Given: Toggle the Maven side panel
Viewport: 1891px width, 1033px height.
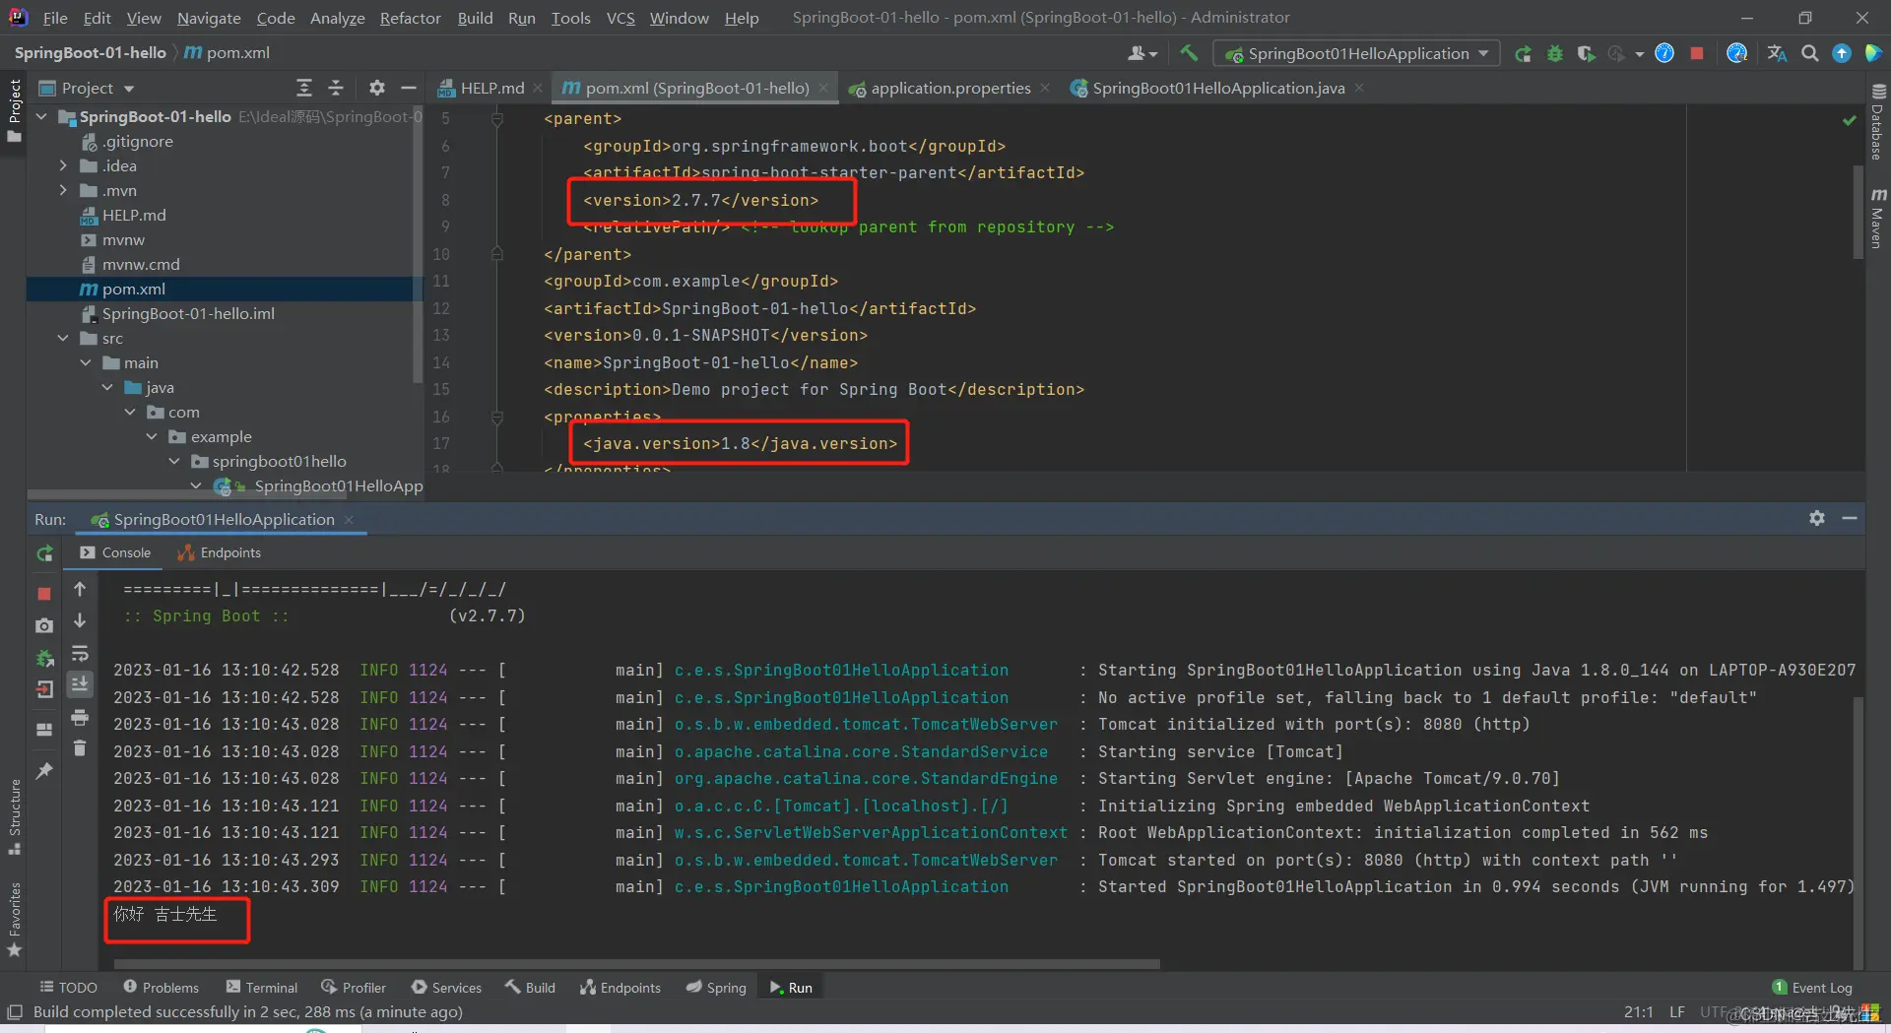Looking at the screenshot, I should pyautogui.click(x=1878, y=218).
